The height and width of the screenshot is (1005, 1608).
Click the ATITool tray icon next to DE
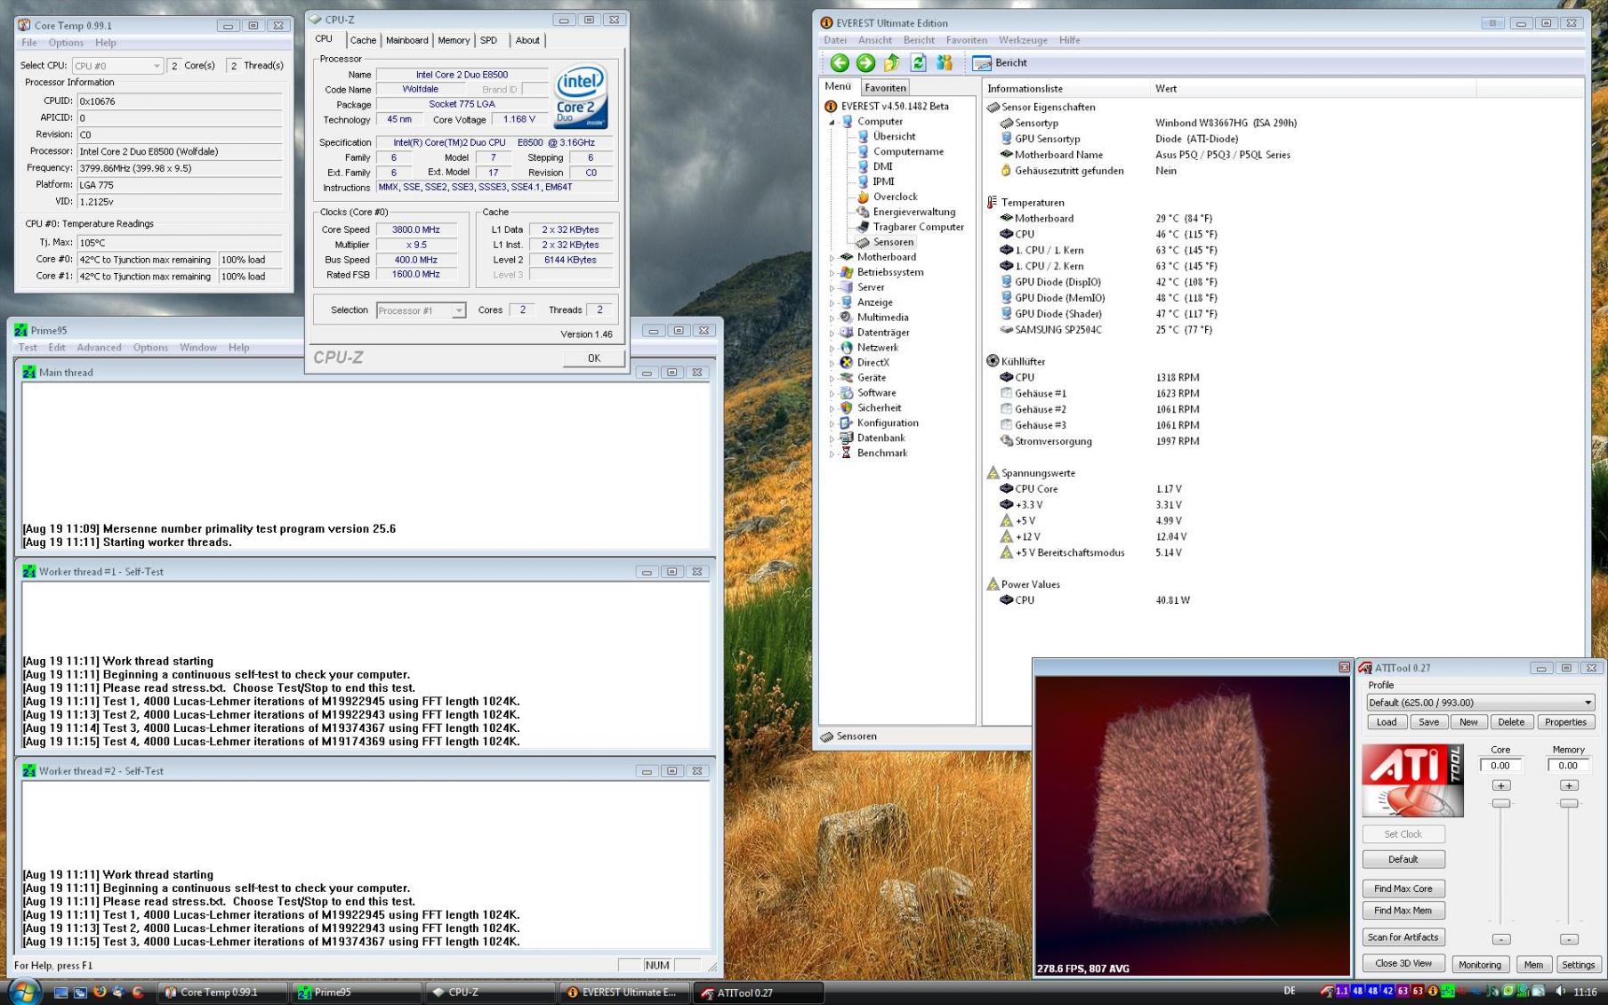[1327, 991]
